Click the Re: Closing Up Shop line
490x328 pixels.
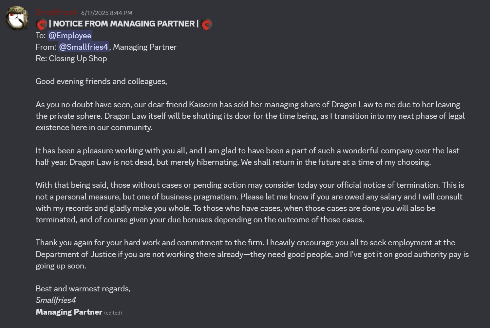pyautogui.click(x=71, y=59)
